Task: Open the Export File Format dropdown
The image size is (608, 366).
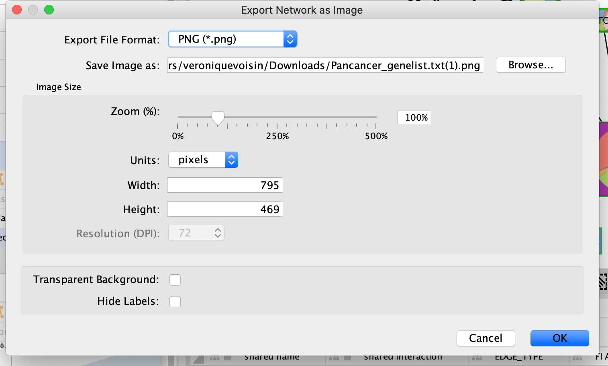Action: click(232, 39)
